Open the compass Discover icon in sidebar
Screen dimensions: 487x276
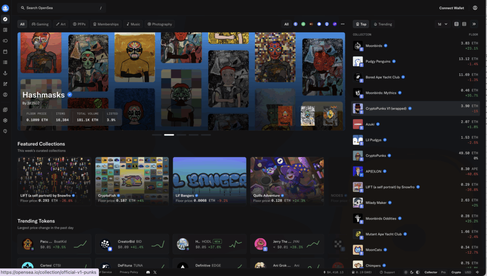click(5, 19)
